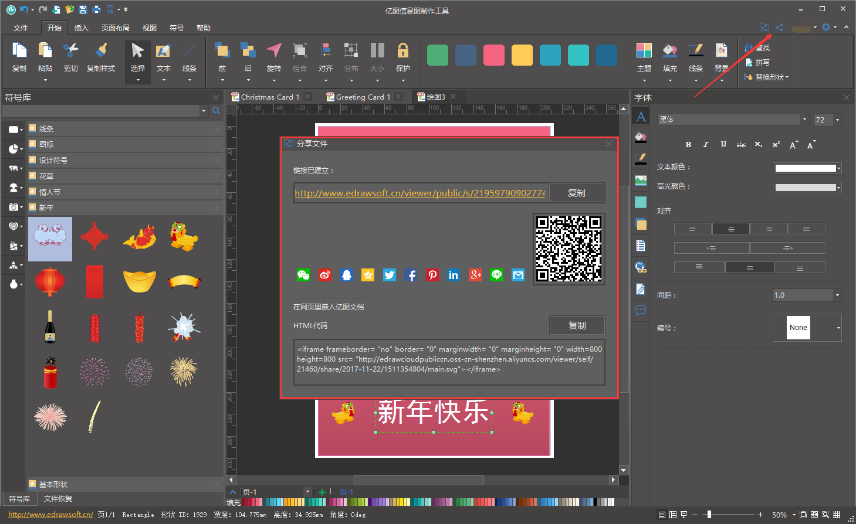Open the comment panel in right sidebar

click(641, 310)
